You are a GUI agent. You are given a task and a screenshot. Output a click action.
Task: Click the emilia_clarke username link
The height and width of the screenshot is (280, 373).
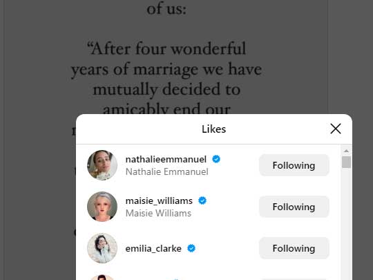tap(153, 248)
